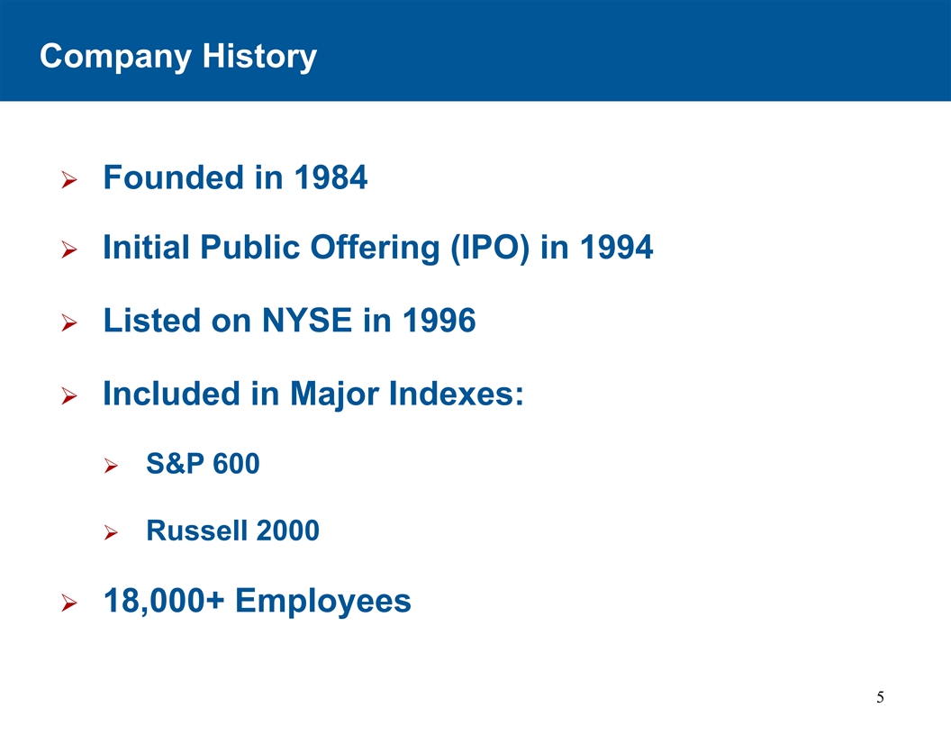Image resolution: width=951 pixels, height=735 pixels.
Task: Select the small sub-bullet arrow beside "Russell 2000"
Action: [x=111, y=533]
